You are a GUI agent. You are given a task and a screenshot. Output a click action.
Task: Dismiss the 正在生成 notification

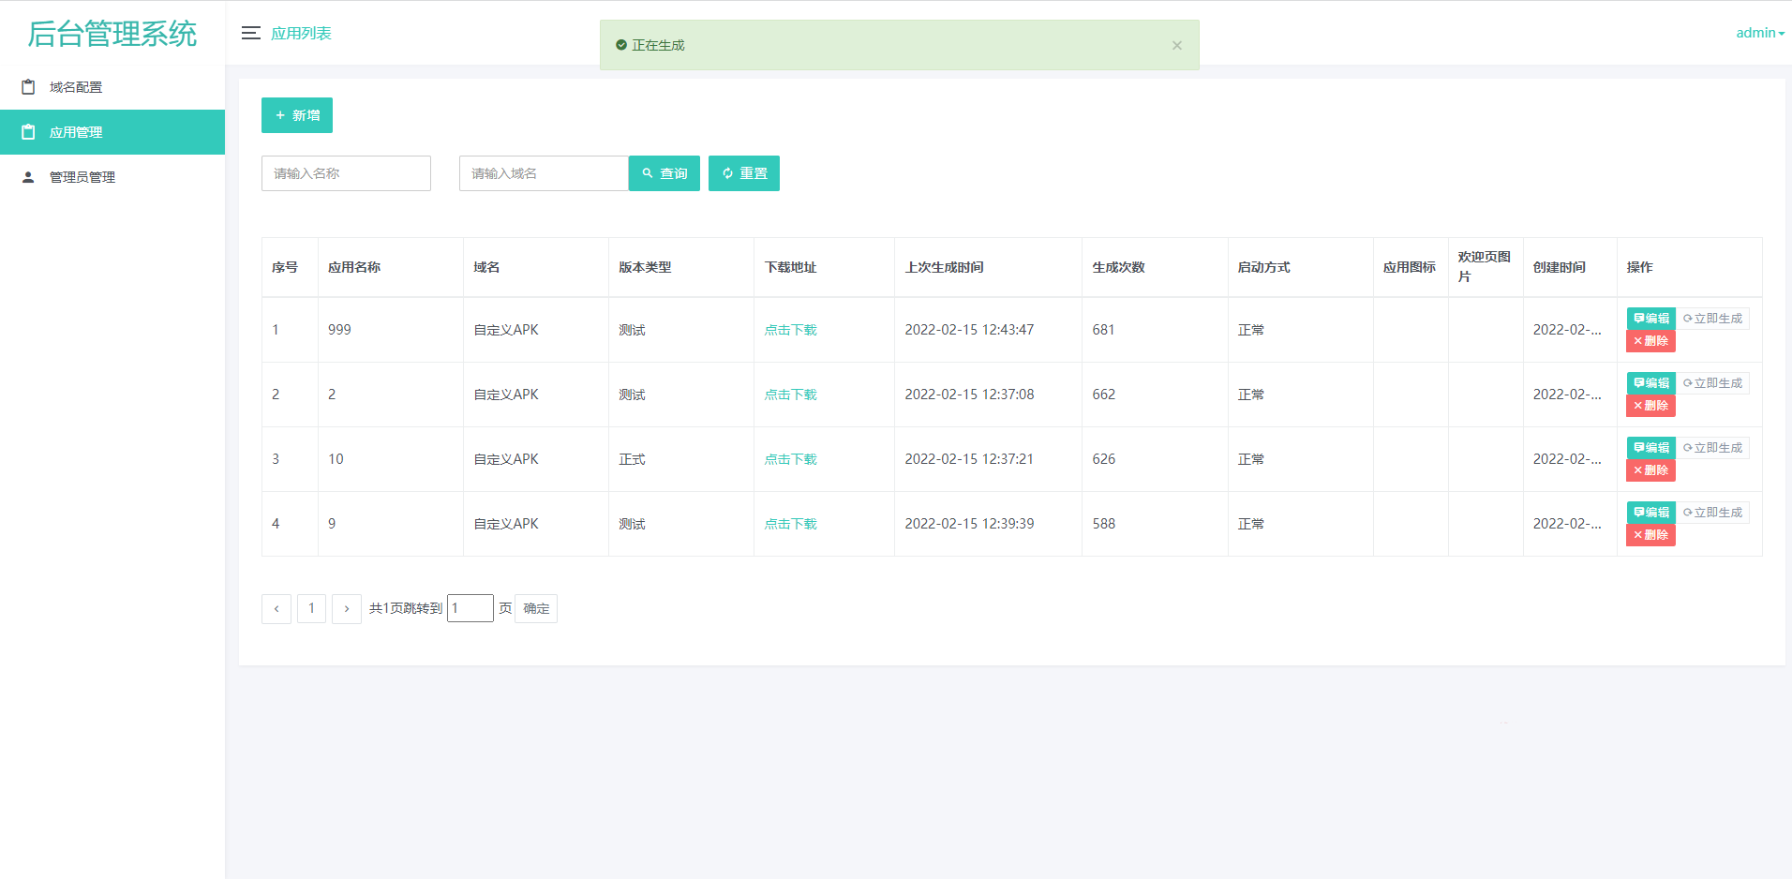pos(1176,44)
